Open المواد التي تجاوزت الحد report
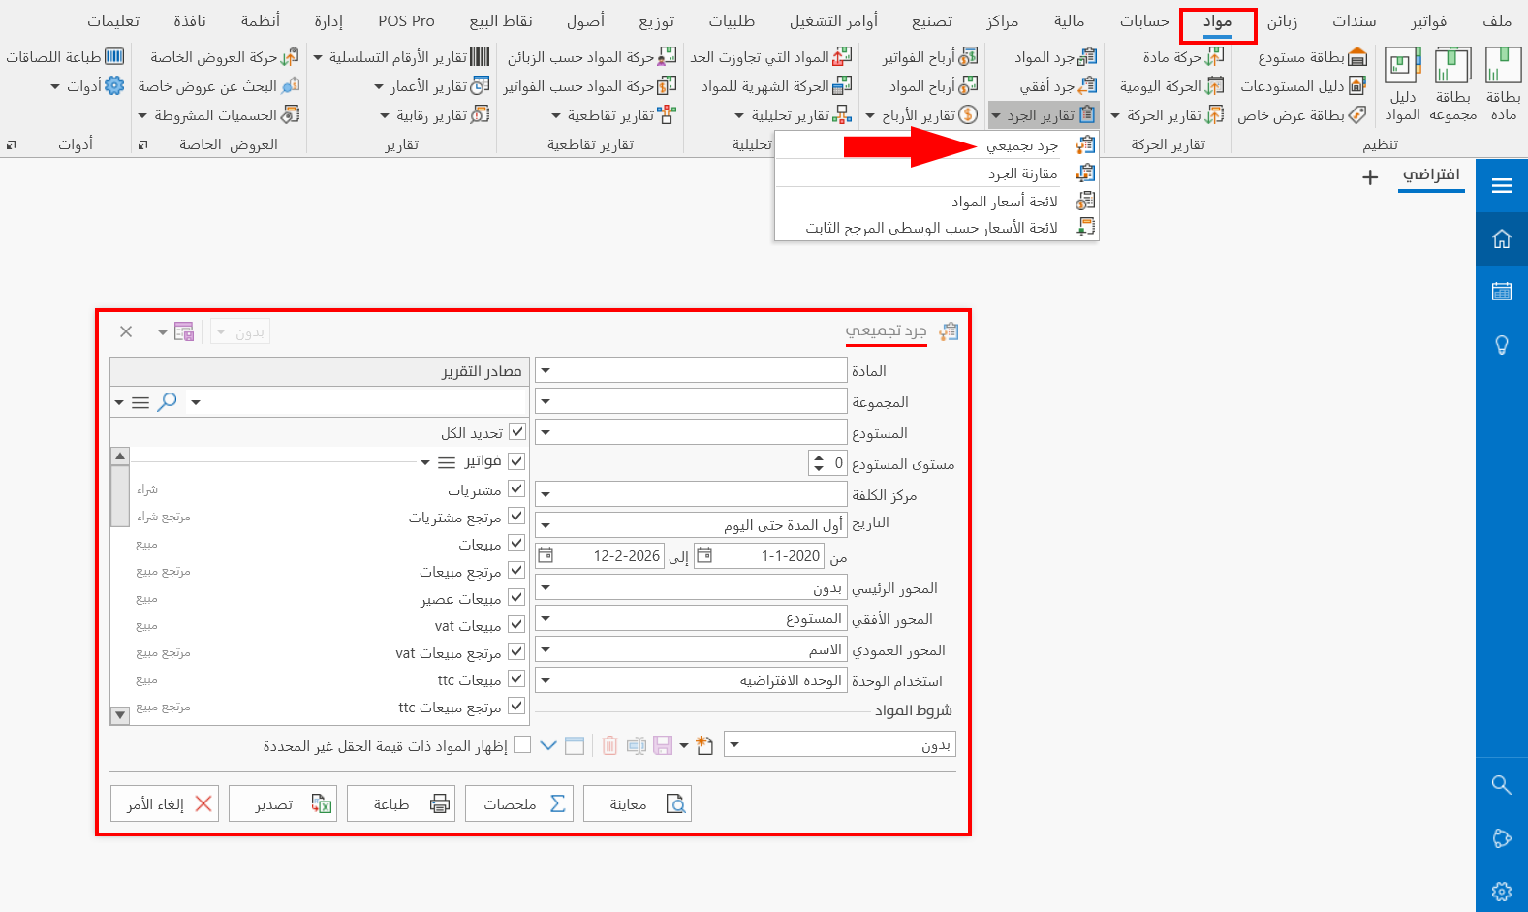This screenshot has height=912, width=1528. (x=771, y=57)
